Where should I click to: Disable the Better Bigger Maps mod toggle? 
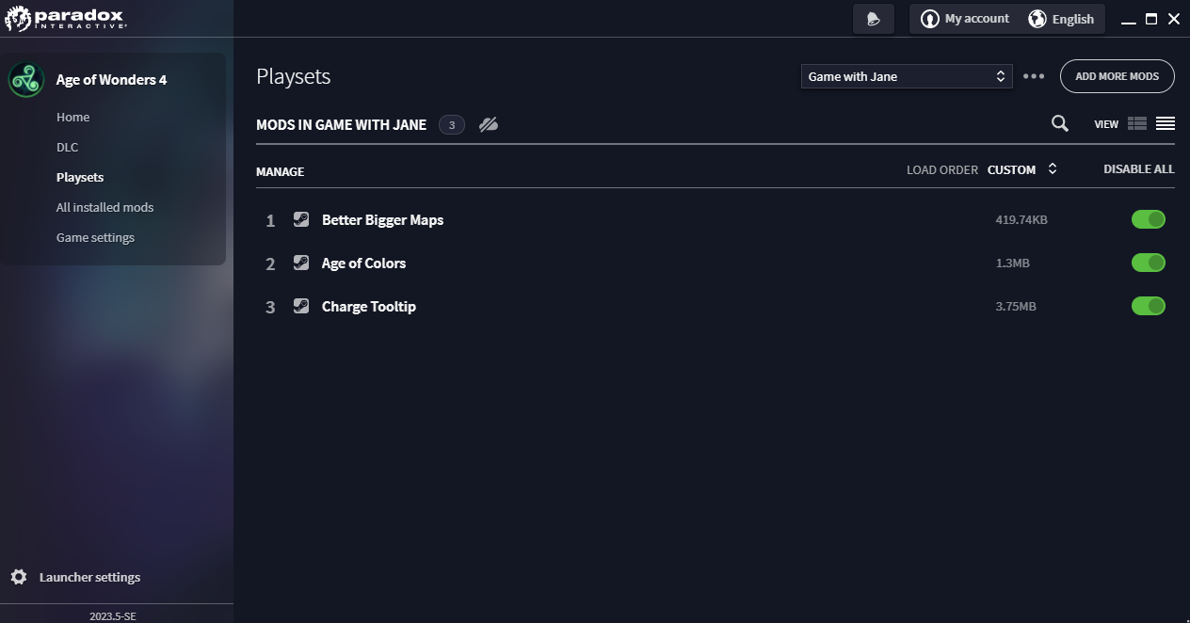pos(1148,219)
